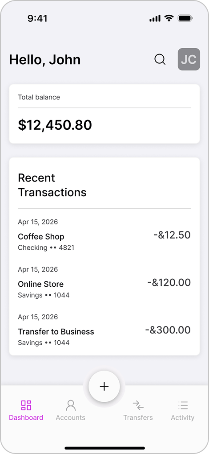Tap the -&300.00 transaction amount
The width and height of the screenshot is (209, 454).
(x=168, y=330)
